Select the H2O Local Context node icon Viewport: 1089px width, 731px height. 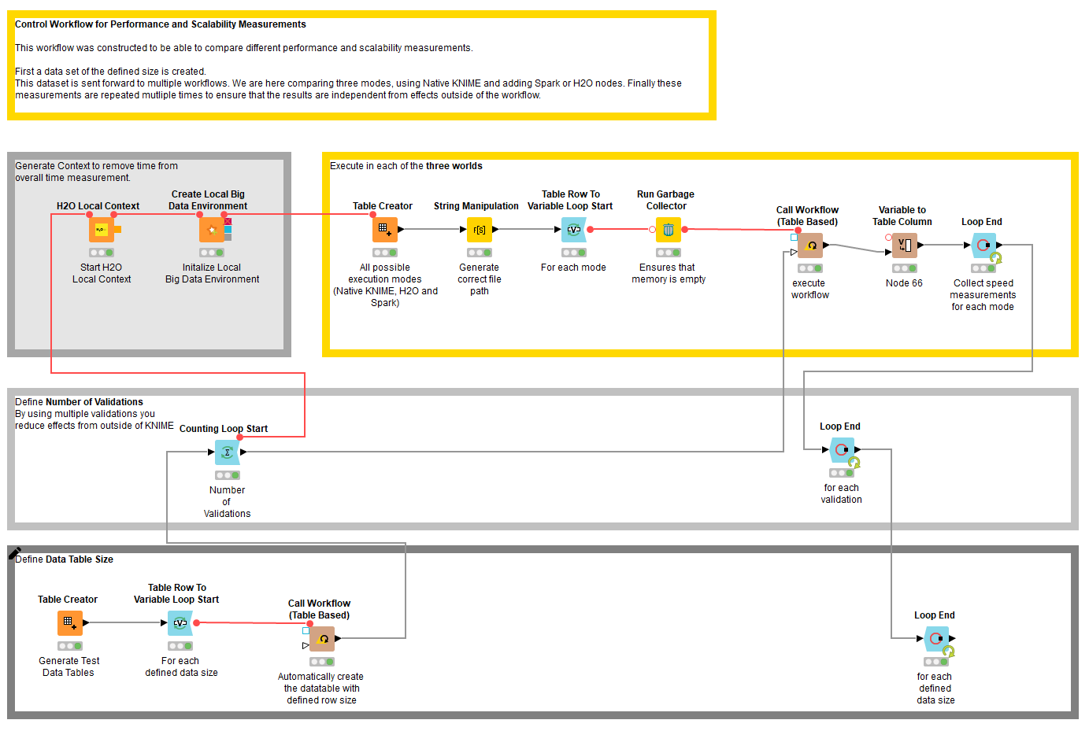click(x=102, y=230)
